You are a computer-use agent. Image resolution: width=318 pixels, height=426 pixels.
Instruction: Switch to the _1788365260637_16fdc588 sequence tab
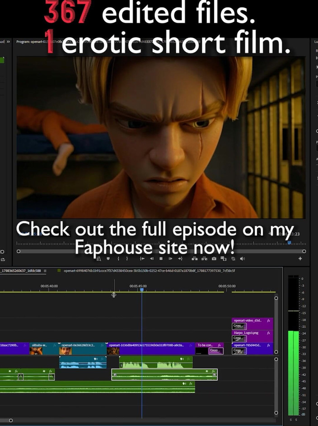pos(21,271)
